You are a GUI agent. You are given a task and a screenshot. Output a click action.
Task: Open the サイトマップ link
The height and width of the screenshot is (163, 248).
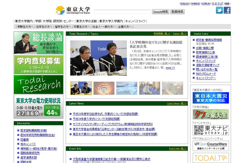pyautogui.click(x=218, y=4)
